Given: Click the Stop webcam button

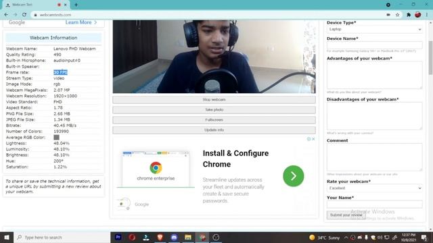Looking at the screenshot, I should click(214, 99).
